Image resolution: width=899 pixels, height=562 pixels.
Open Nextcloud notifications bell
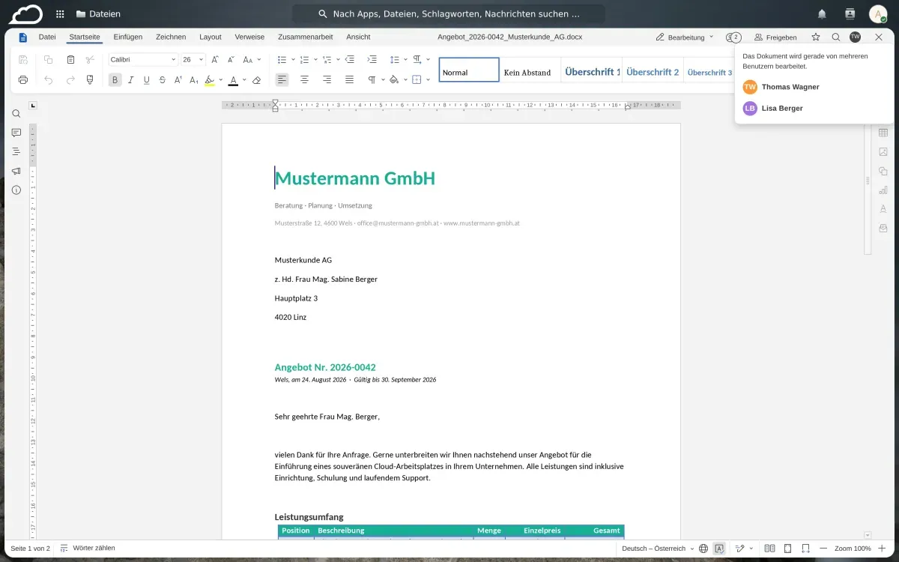pyautogui.click(x=822, y=13)
